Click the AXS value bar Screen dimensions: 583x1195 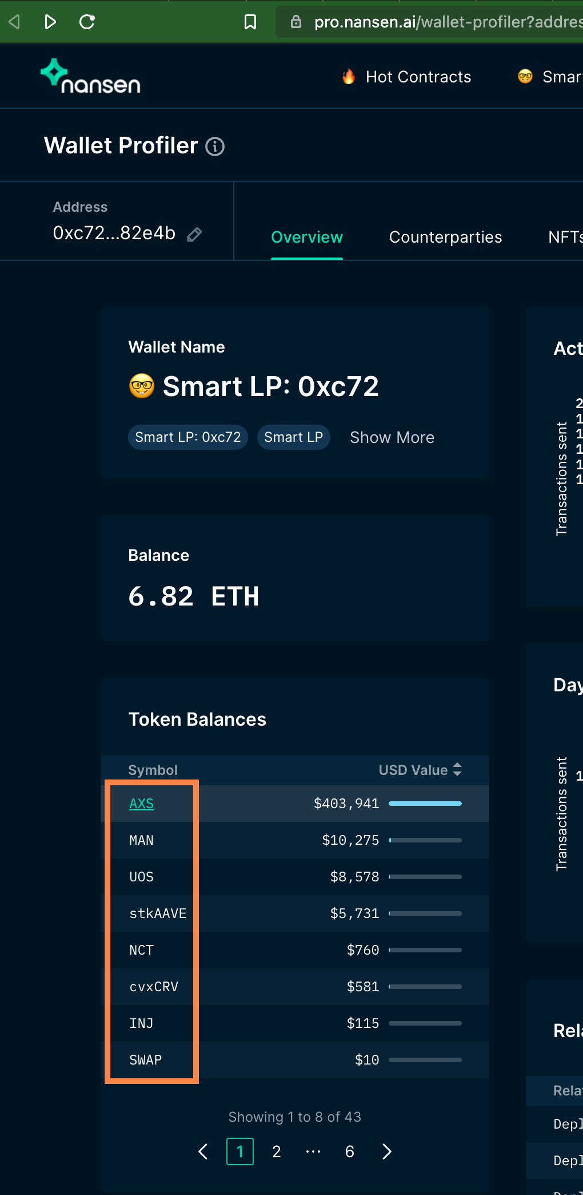coord(425,804)
